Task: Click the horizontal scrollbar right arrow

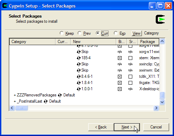Action: coord(156,108)
